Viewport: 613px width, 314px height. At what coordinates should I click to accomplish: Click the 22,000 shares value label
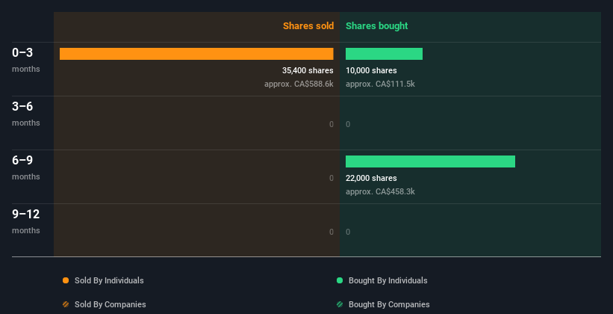click(371, 179)
